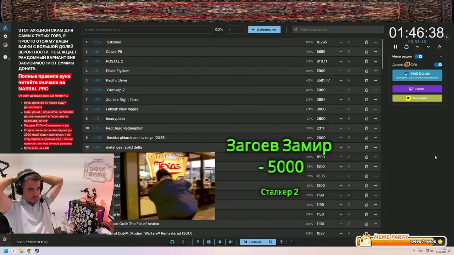Image resolution: width=454 pixels, height=255 pixels.
Task: Open Steam from taskbar
Action: [x=37, y=251]
